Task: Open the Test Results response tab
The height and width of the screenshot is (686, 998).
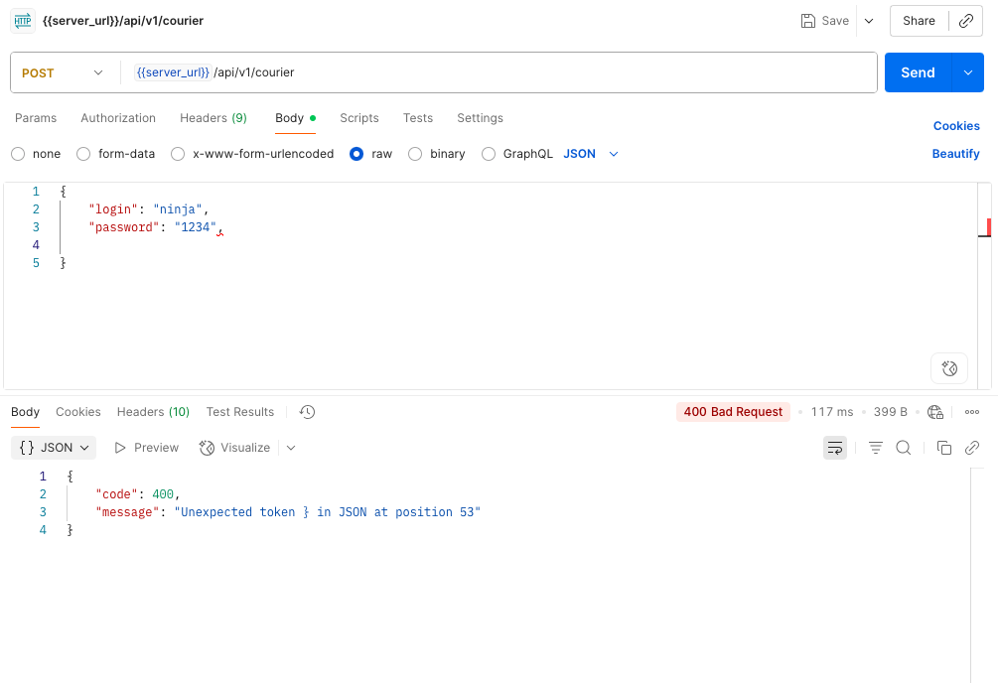Action: 239,411
